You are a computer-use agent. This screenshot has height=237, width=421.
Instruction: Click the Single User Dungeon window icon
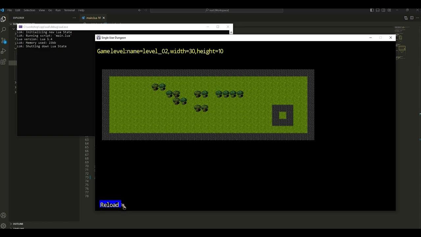(x=98, y=38)
